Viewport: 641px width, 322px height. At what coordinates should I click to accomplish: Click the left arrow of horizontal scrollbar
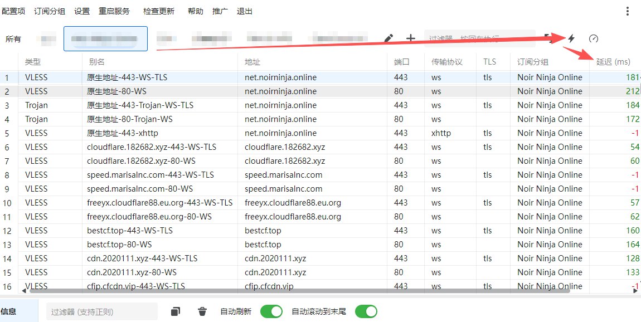click(24, 290)
